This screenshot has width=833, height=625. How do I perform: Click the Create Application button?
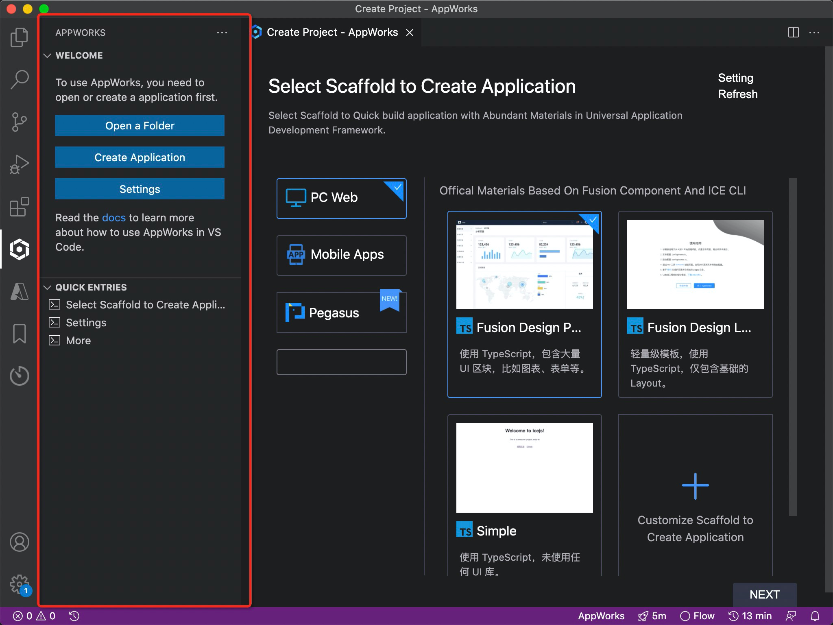140,157
